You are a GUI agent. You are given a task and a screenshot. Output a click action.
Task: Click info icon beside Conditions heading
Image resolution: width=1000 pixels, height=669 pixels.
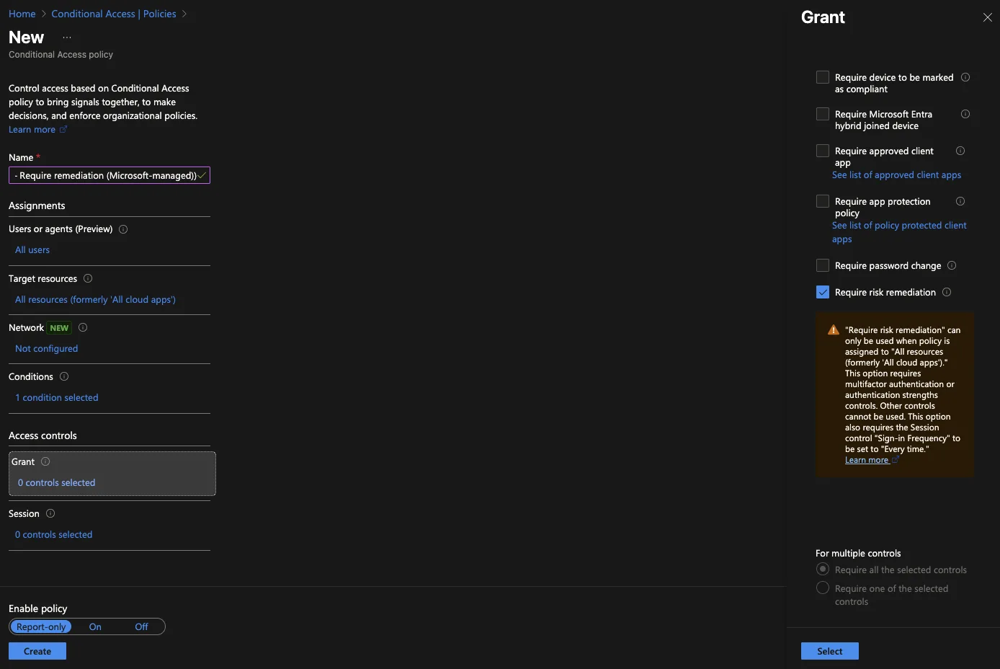tap(64, 376)
